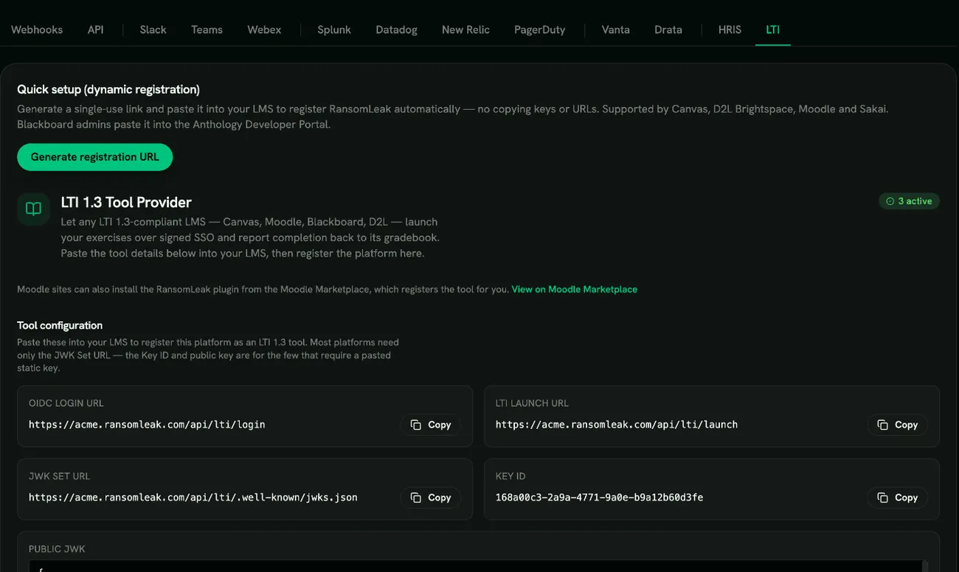The height and width of the screenshot is (572, 959).
Task: Click the LTI LAUNCH URL label
Action: click(533, 403)
